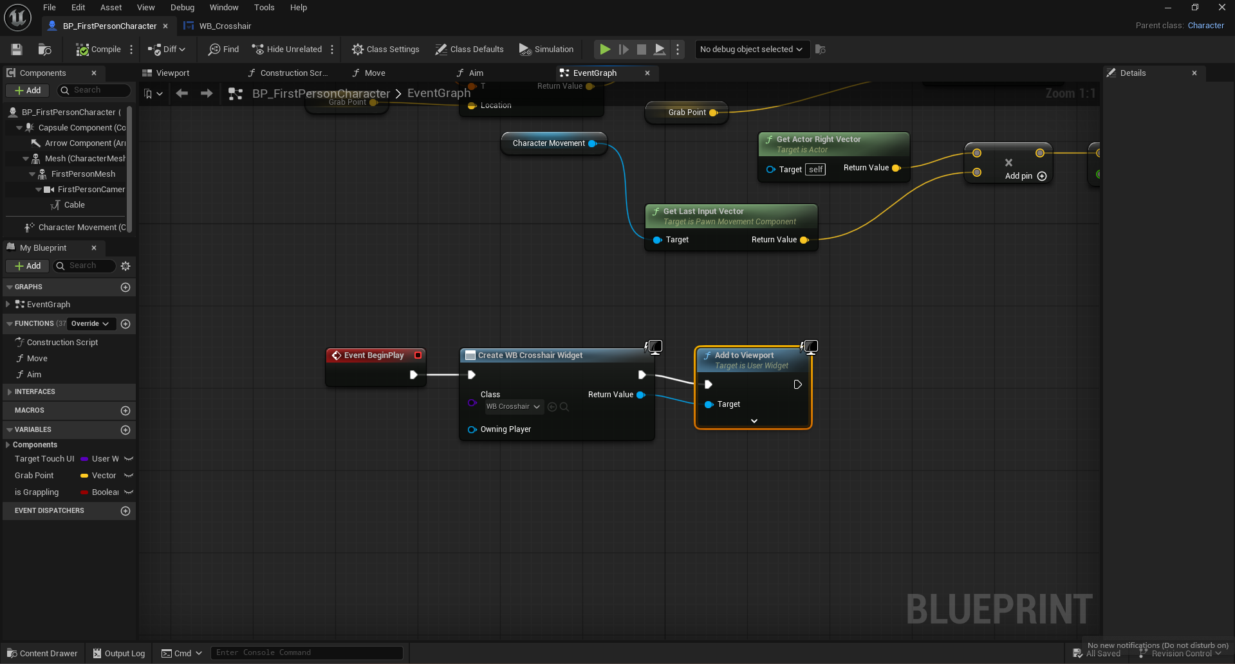Toggle visibility eye for Grab Point variable

(x=129, y=476)
